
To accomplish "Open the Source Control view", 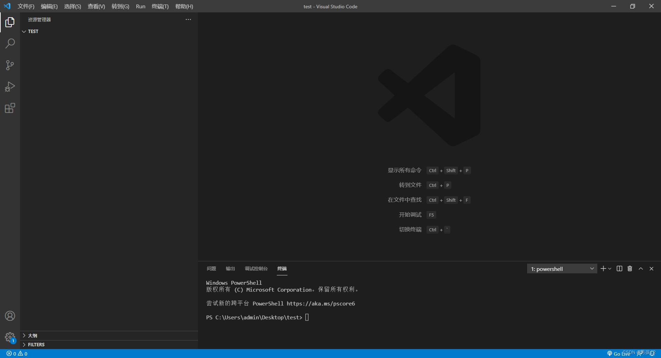I will click(x=10, y=65).
